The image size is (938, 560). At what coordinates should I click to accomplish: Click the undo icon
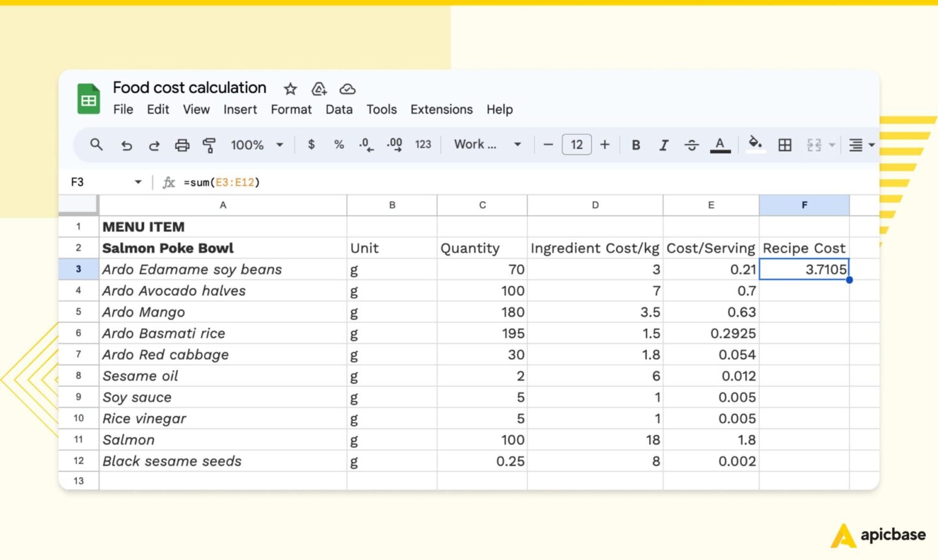tap(126, 145)
